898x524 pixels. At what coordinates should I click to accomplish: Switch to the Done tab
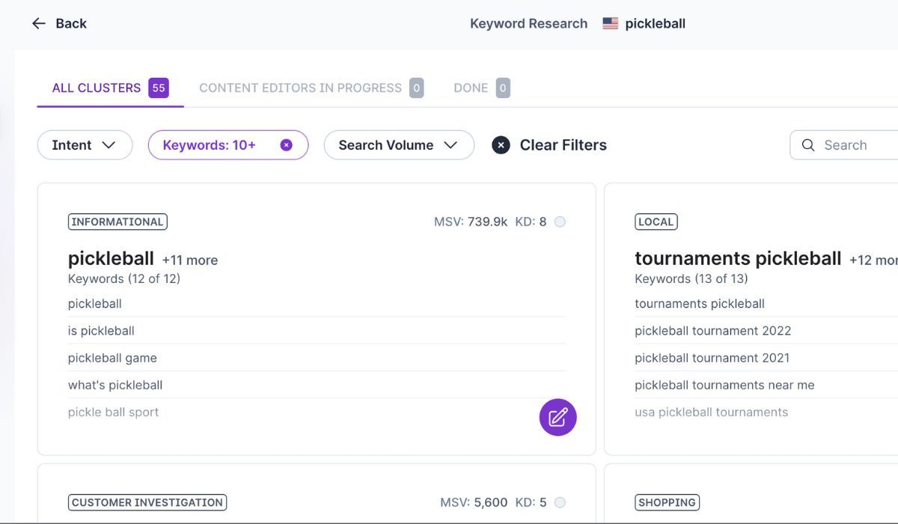coord(471,88)
